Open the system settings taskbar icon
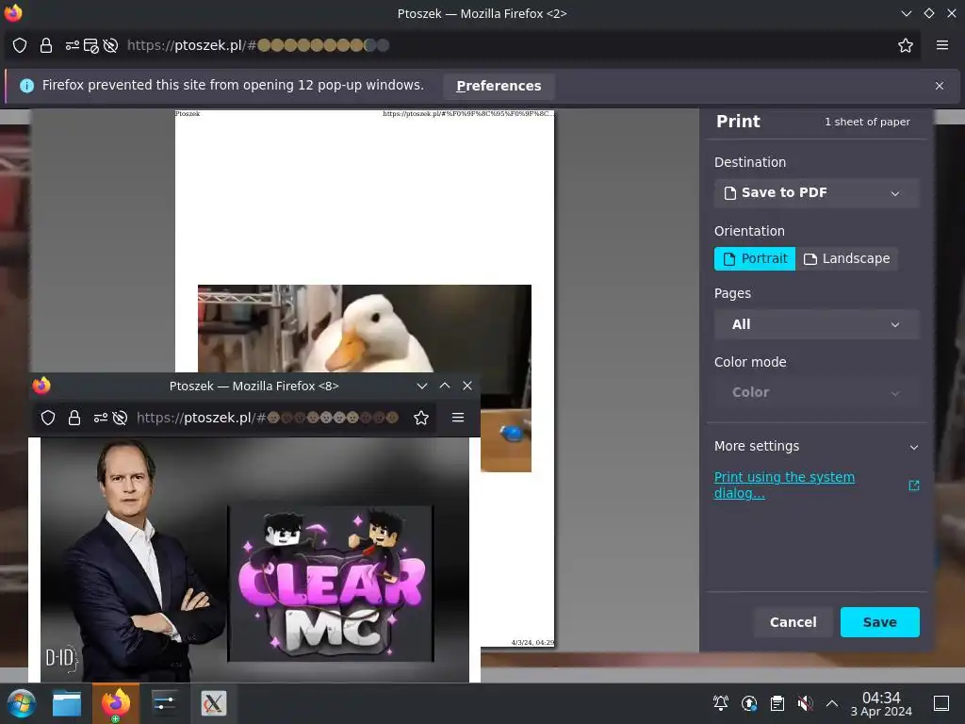 164,703
